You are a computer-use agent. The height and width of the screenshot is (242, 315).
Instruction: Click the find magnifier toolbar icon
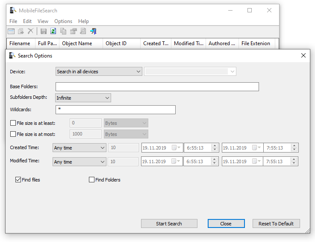83,31
